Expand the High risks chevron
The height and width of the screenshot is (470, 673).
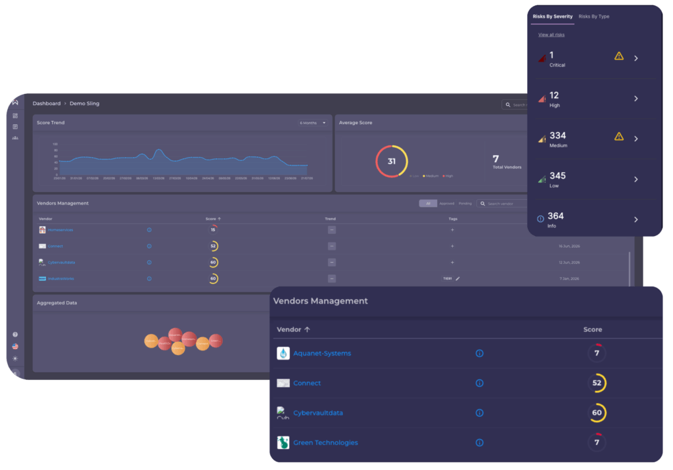point(636,99)
